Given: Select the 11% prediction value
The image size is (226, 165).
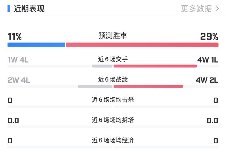Looking at the screenshot, I should pyautogui.click(x=15, y=37).
